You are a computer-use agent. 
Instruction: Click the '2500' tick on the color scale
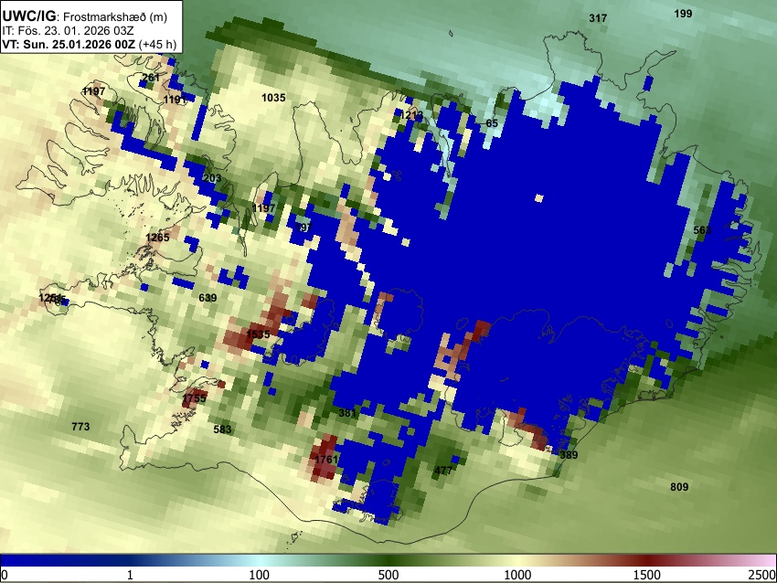762,575
